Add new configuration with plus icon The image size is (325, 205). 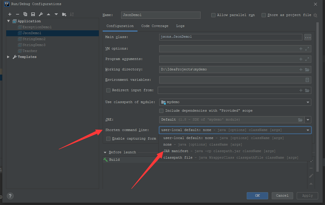10,14
